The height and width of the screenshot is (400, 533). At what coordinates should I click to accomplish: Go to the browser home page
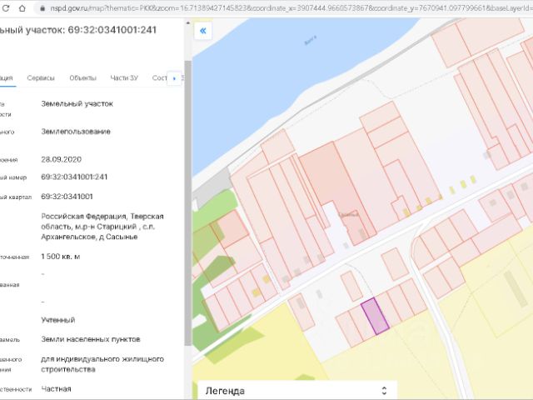[22, 8]
